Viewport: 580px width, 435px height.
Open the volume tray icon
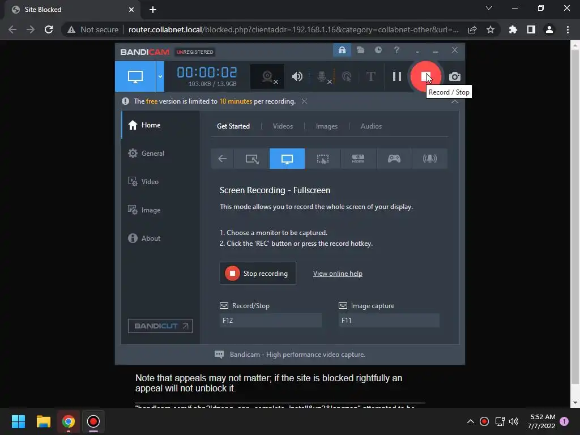tap(514, 421)
